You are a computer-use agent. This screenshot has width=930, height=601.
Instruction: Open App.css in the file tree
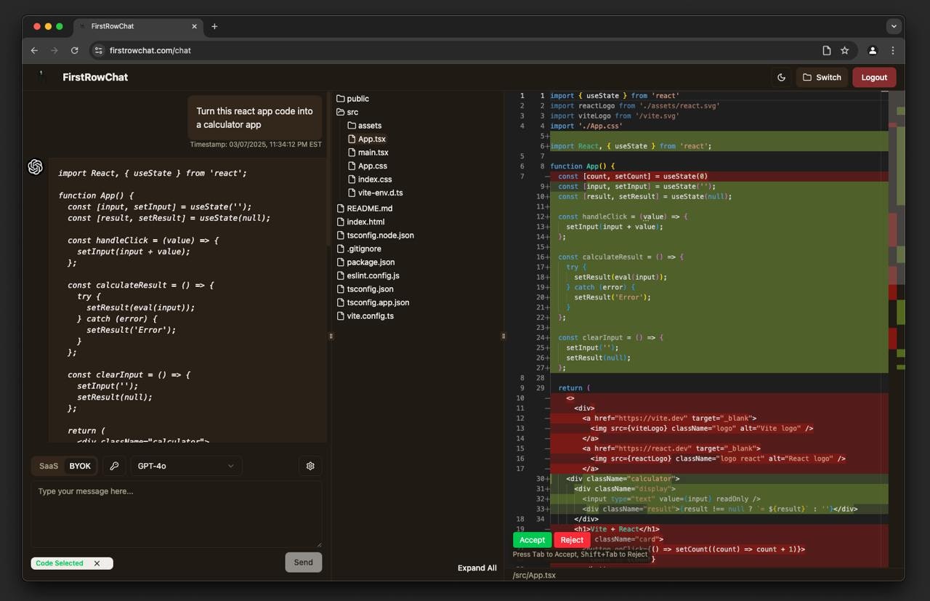click(x=372, y=166)
